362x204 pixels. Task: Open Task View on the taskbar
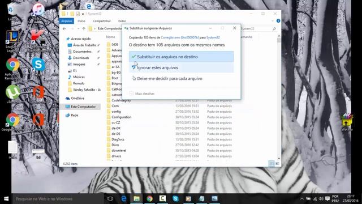110,199
